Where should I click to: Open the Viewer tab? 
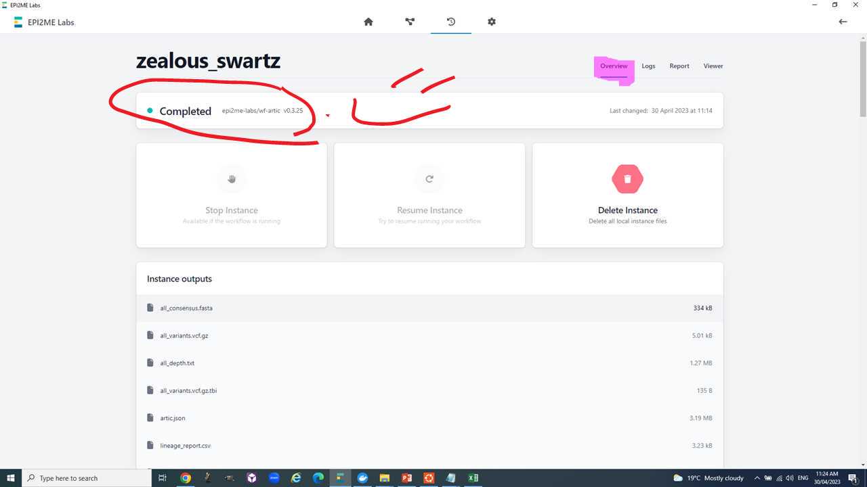(x=713, y=66)
